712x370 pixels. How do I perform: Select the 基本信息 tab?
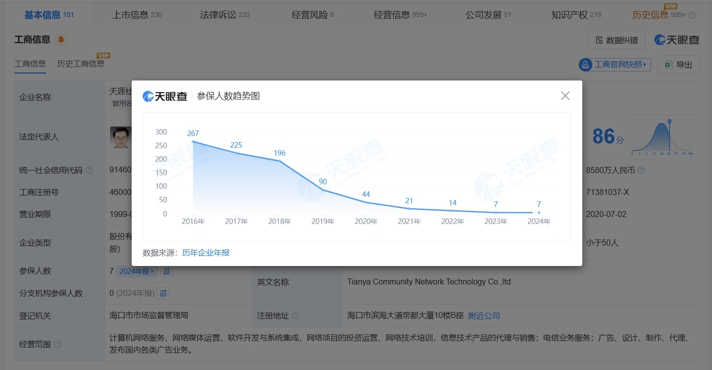[x=49, y=14]
